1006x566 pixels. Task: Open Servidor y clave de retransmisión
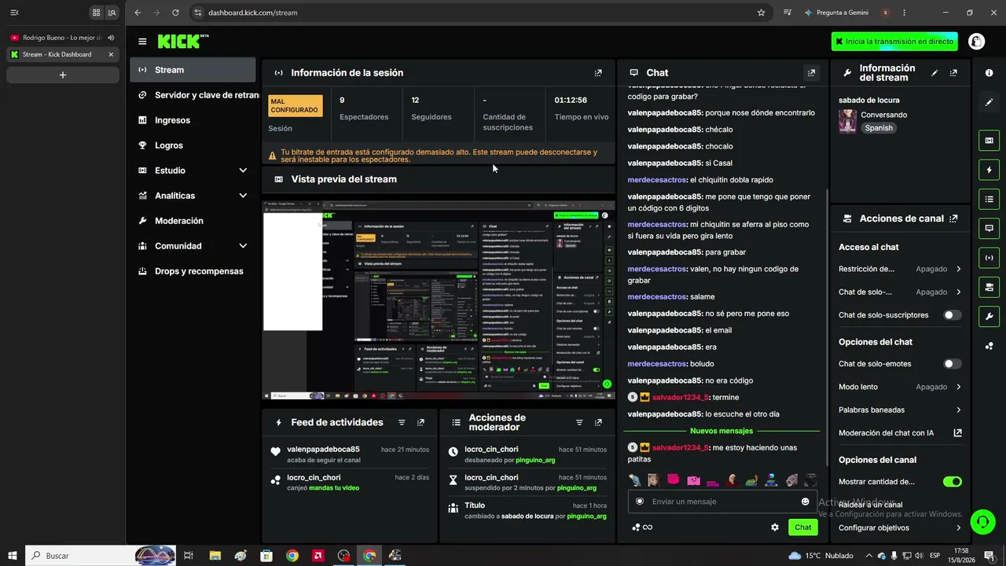[x=193, y=95]
